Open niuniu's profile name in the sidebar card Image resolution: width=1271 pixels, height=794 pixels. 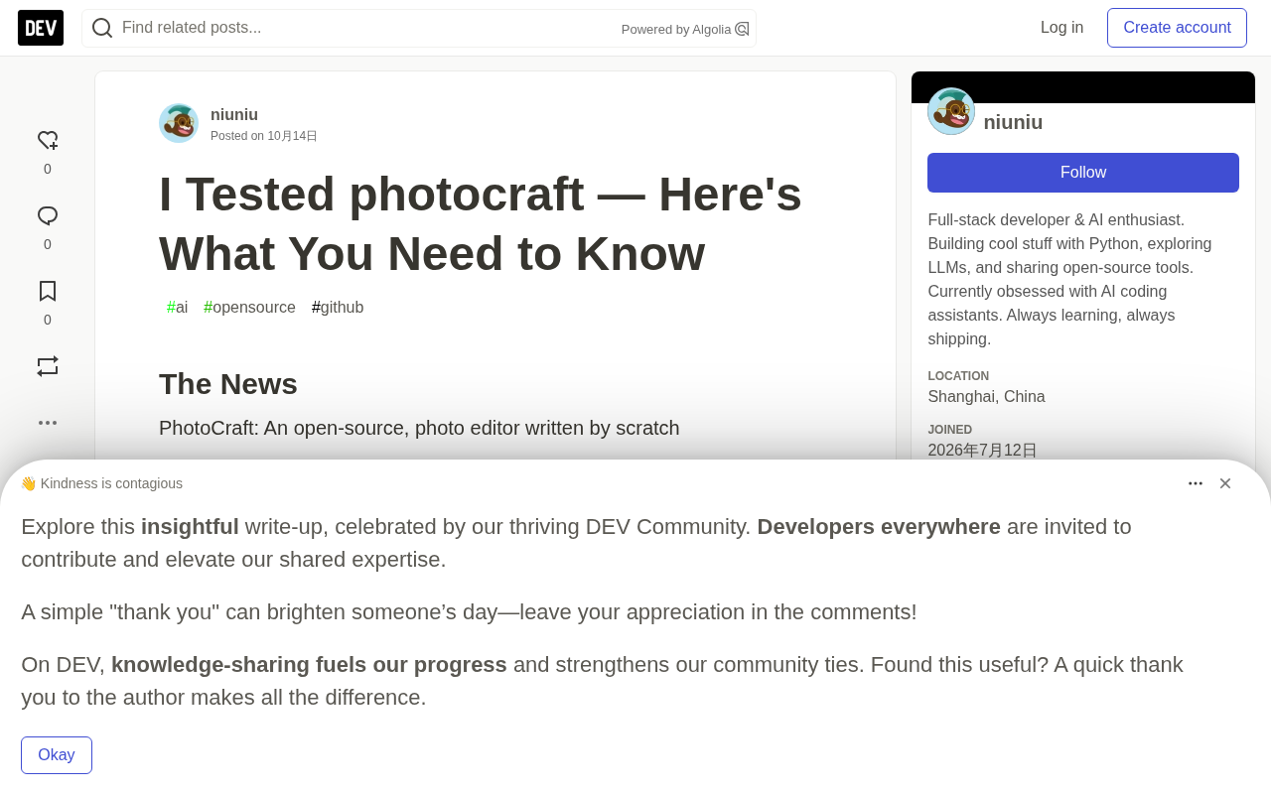pyautogui.click(x=1013, y=122)
